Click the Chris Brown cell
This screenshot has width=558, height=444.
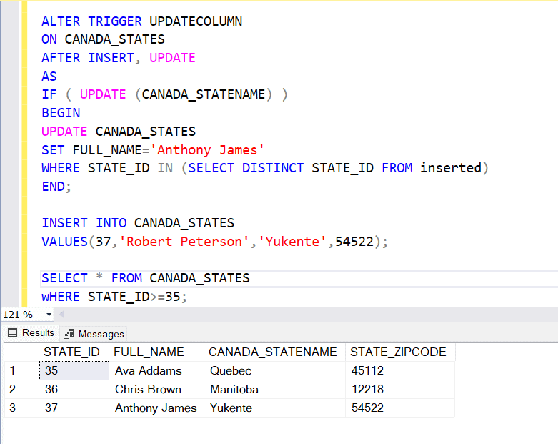click(x=156, y=389)
